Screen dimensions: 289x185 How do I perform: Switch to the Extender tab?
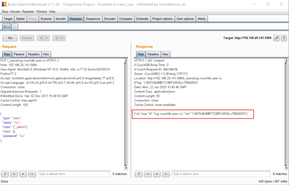(x=142, y=19)
